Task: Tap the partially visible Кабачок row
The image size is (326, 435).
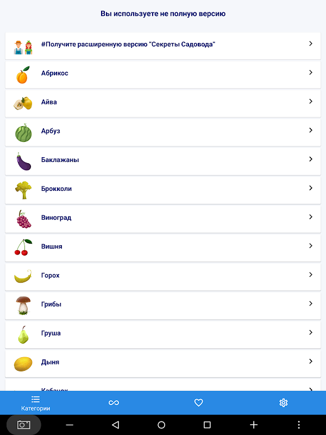Action: 163,385
